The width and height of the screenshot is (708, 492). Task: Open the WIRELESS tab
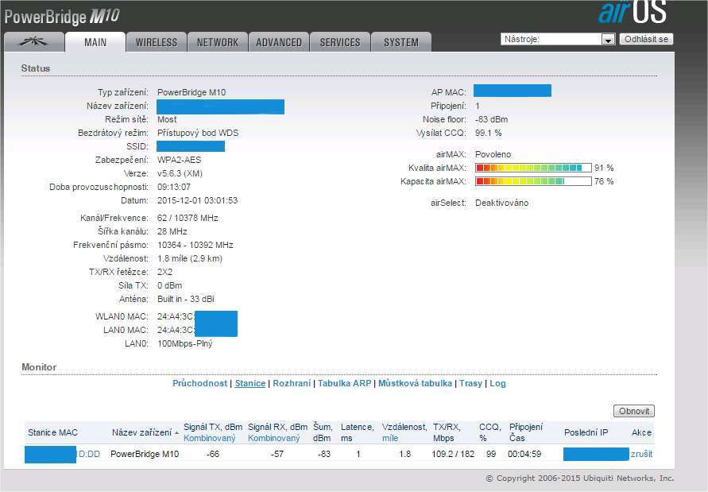[x=157, y=42]
